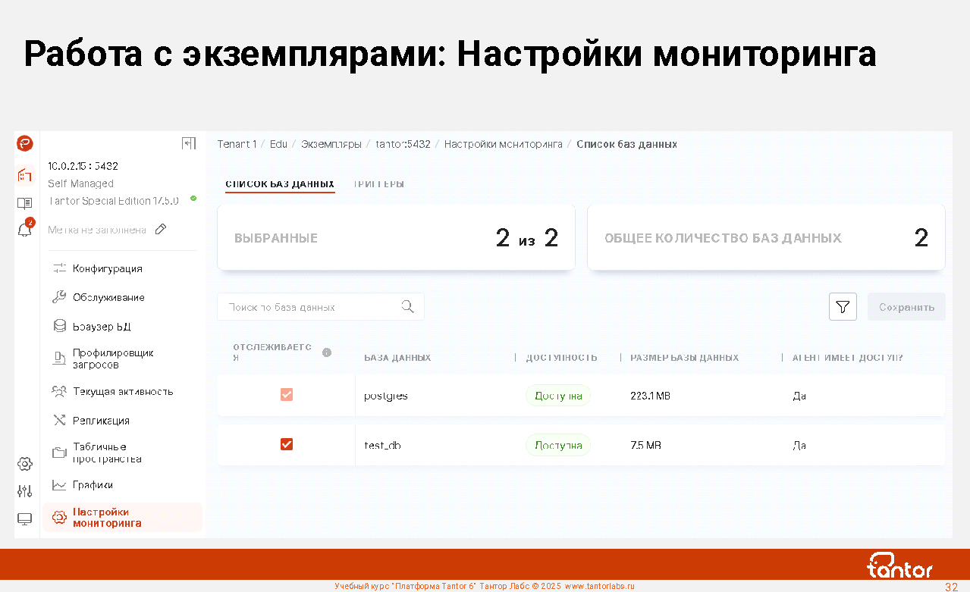Go to Браузер БД menu item
Screen dimensions: 970x592
coord(102,327)
